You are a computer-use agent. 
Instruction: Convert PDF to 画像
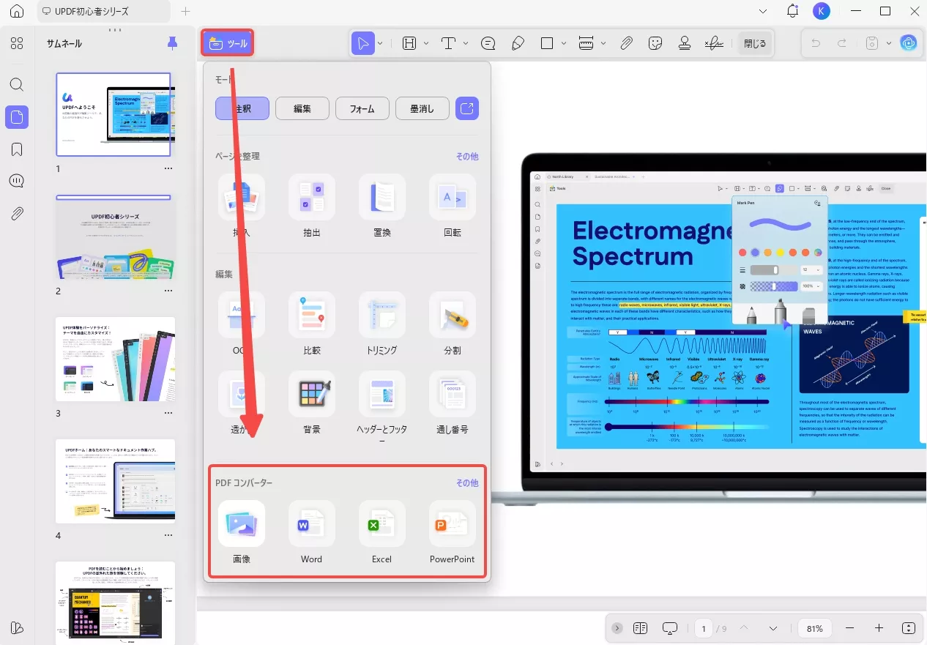tap(242, 532)
